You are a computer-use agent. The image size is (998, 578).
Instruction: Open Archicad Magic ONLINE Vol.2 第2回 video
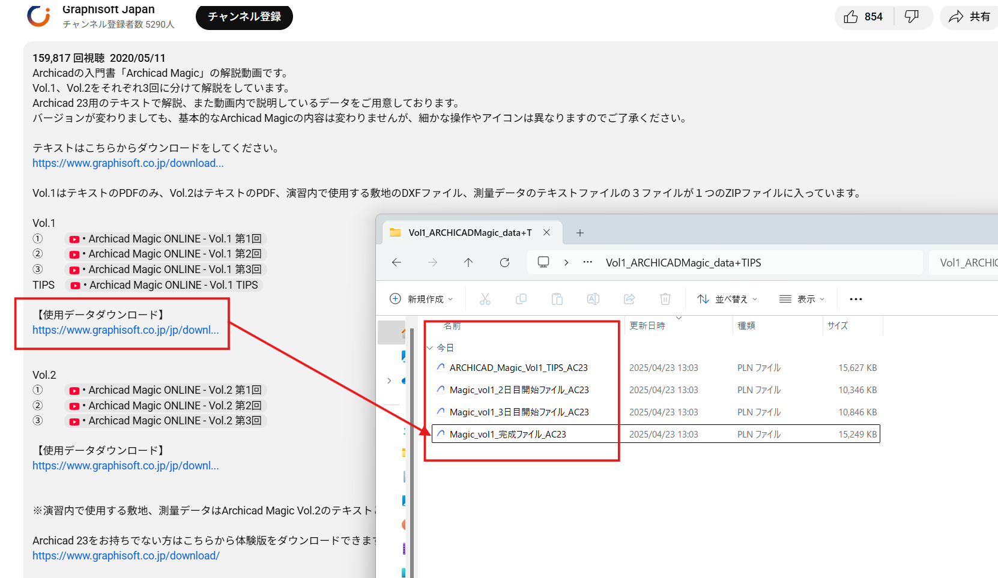point(166,406)
